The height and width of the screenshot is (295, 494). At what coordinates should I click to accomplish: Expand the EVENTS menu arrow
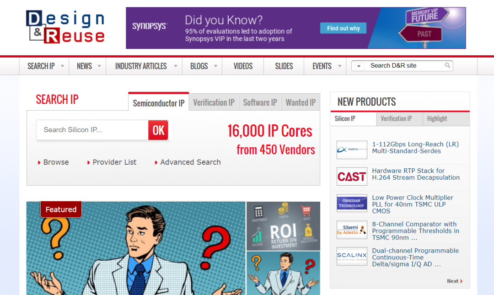tap(339, 66)
